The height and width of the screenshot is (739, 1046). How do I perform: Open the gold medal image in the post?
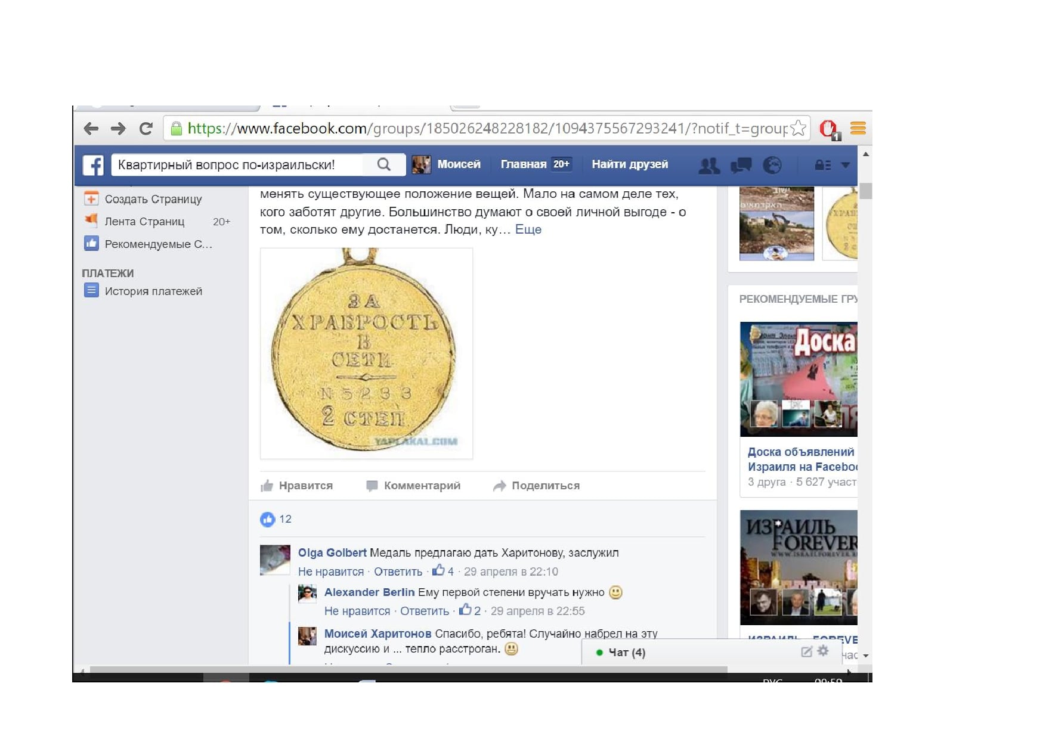[366, 353]
